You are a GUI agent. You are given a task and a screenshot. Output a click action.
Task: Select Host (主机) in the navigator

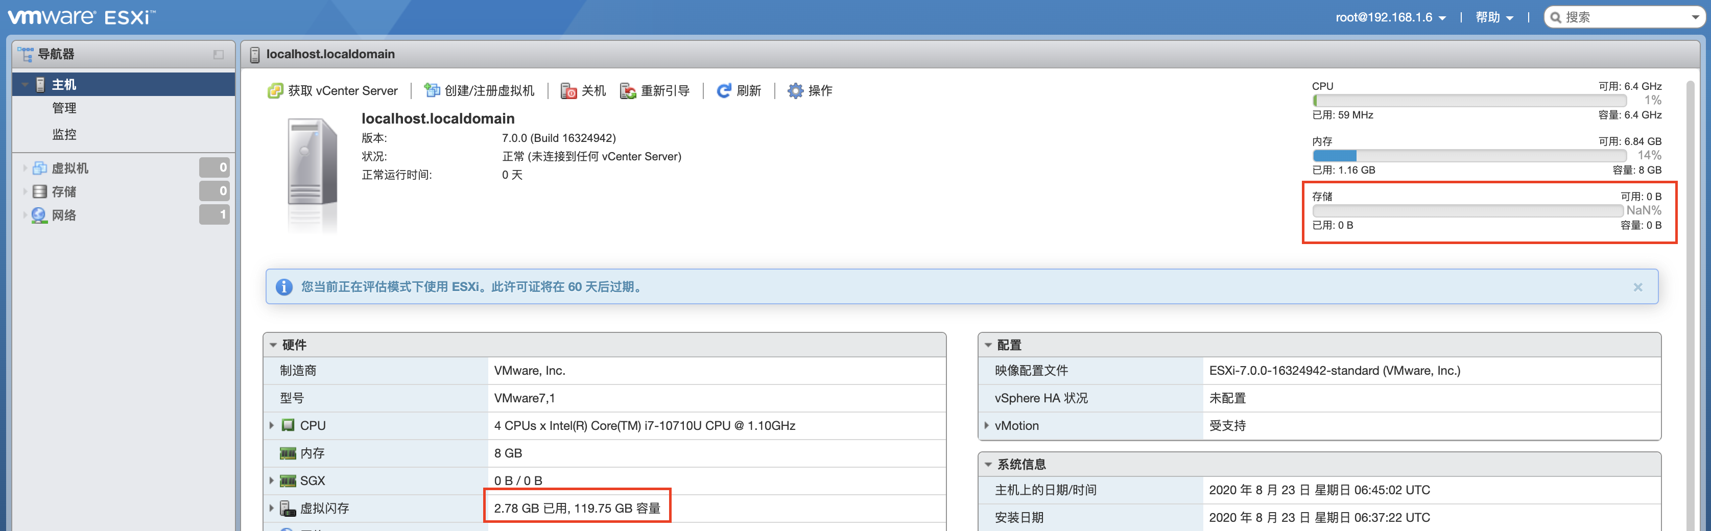point(124,84)
